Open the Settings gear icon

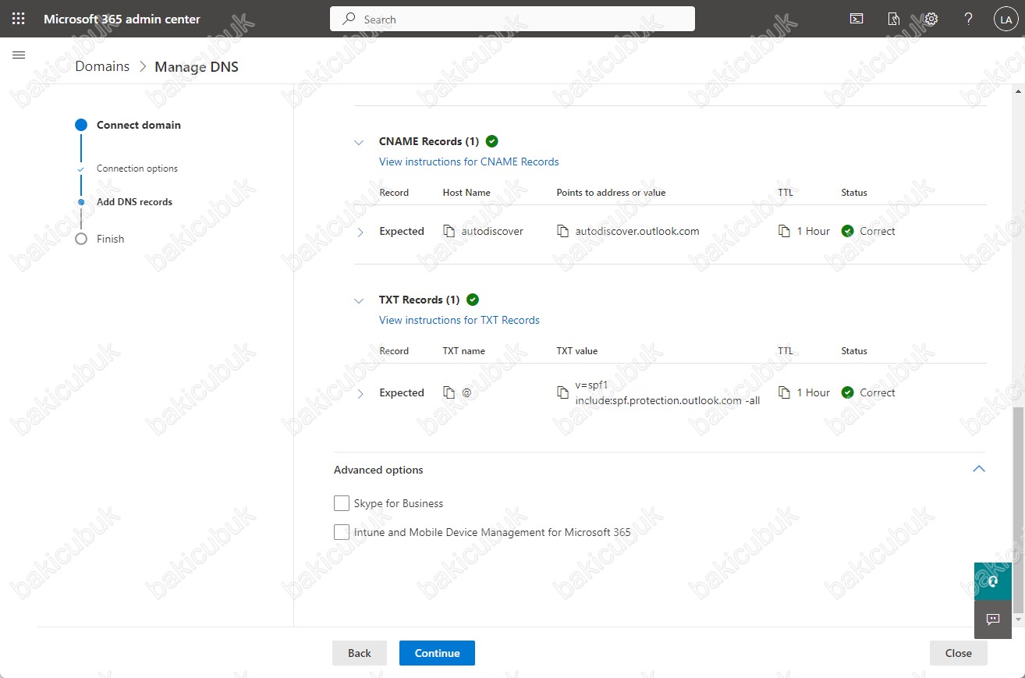pyautogui.click(x=931, y=19)
